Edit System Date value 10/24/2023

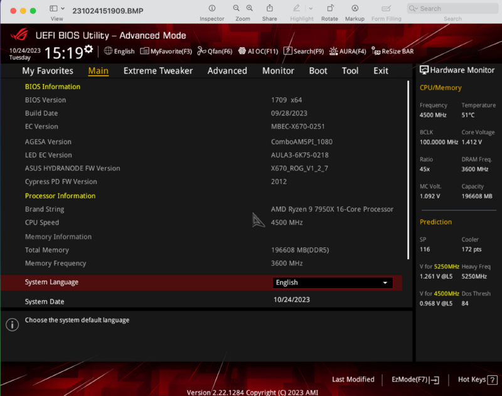pyautogui.click(x=292, y=299)
